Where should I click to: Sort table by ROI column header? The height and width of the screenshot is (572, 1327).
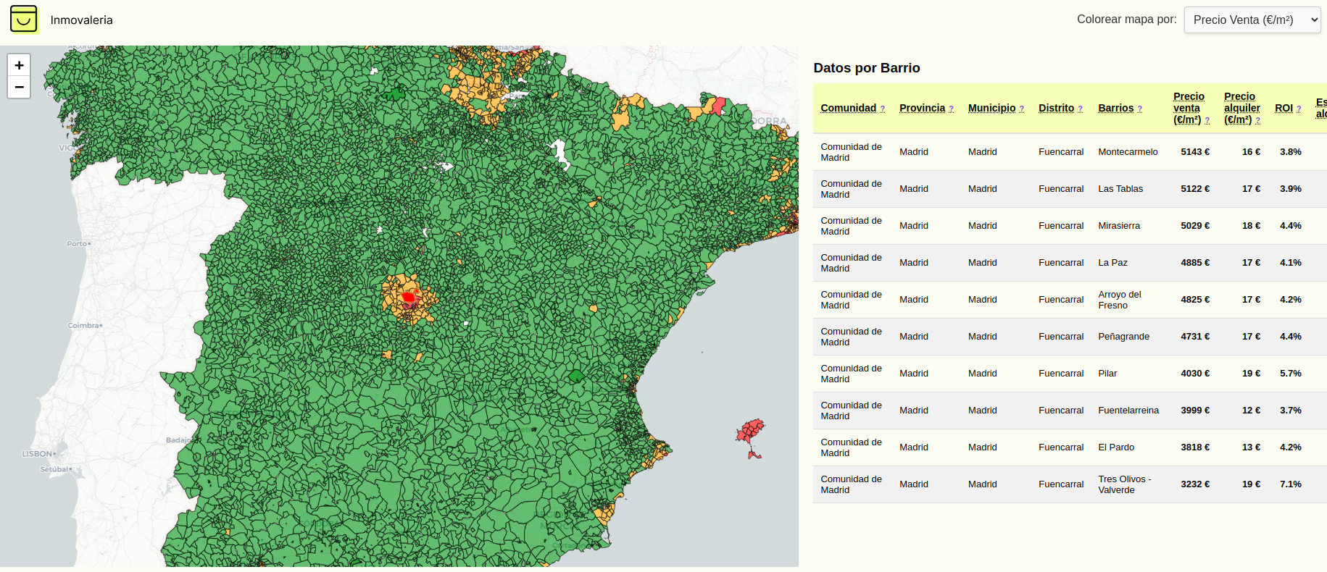1284,109
